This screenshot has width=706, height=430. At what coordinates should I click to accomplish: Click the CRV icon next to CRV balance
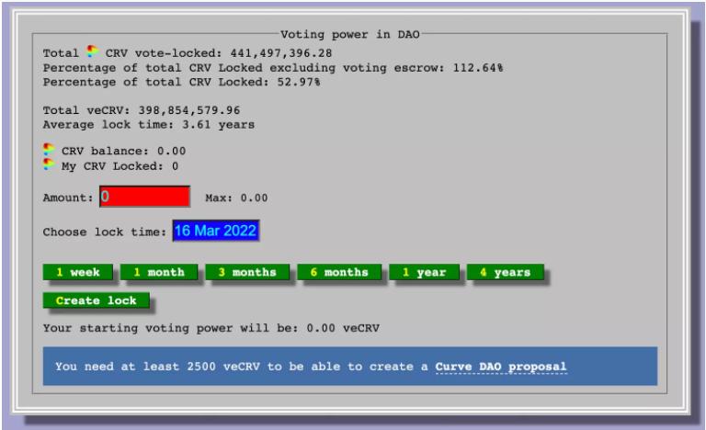coord(50,150)
